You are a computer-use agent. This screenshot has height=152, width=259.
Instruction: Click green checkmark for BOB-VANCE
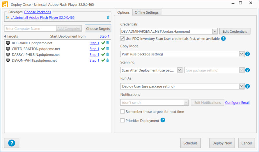point(103,43)
